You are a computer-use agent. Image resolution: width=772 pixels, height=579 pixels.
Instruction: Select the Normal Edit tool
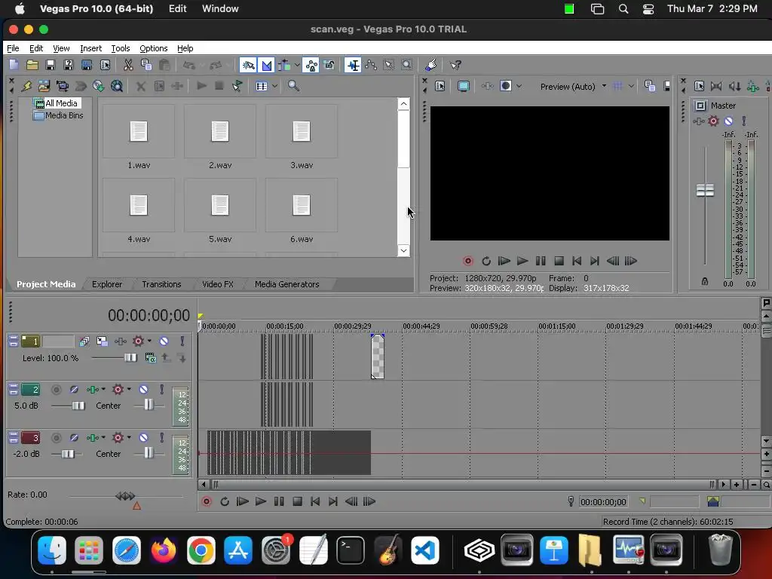coord(353,65)
